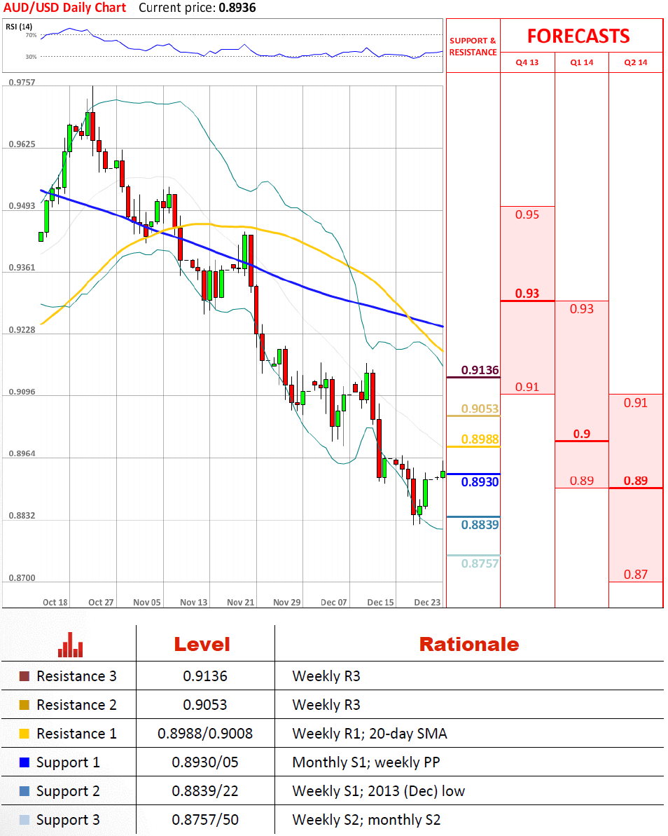
Task: Click the Support 1 blue swatch
Action: 25,762
